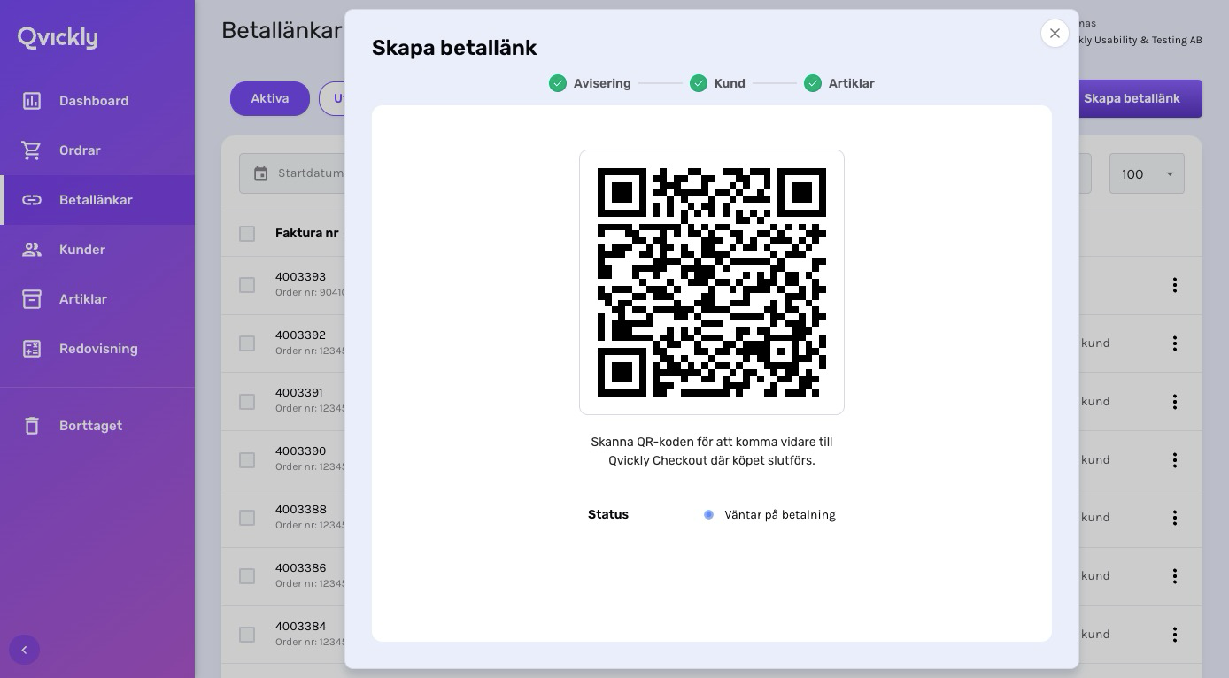Toggle the select-all checkbox in table header
Viewport: 1229px width, 678px height.
(247, 234)
